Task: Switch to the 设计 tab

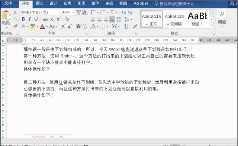Action: [x=54, y=3]
